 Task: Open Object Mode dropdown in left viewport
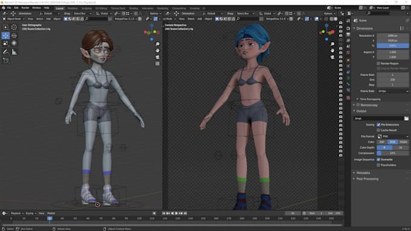tap(14, 19)
